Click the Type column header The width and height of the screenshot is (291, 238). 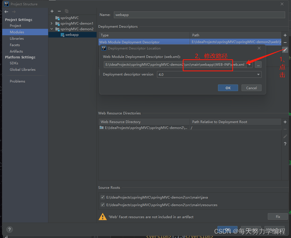(144, 35)
